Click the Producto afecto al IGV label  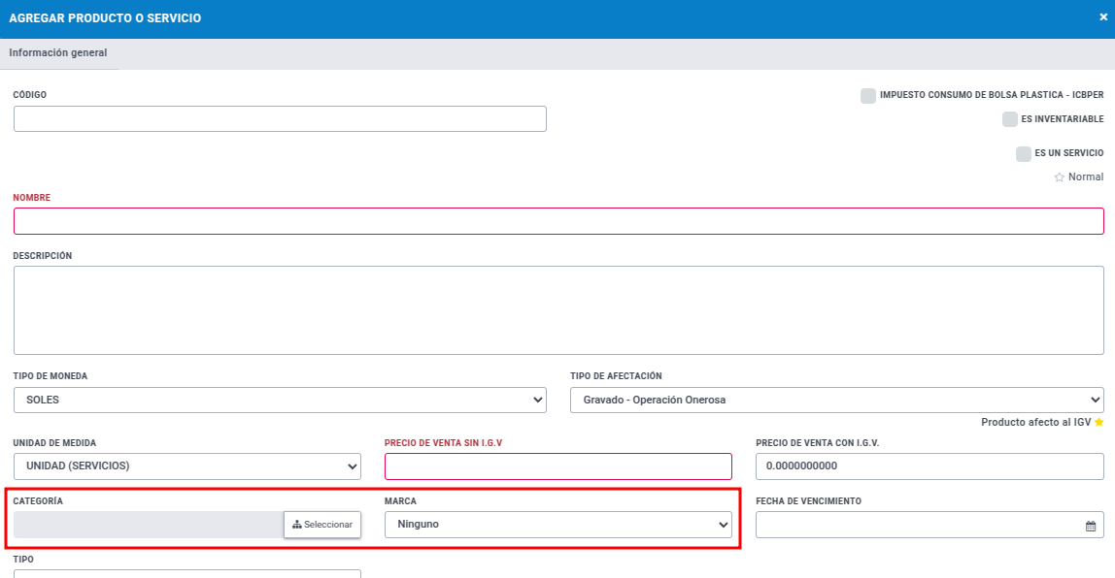(x=1035, y=423)
